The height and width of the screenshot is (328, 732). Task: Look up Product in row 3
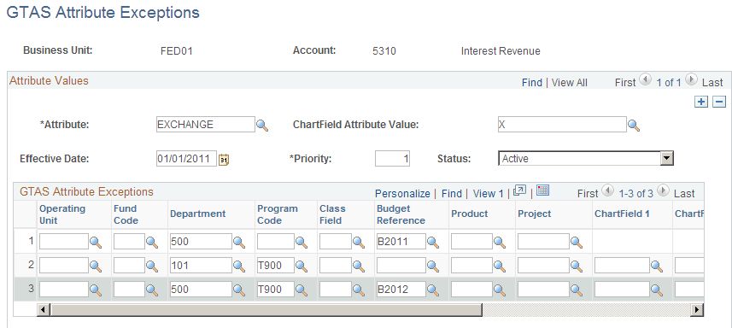pos(500,290)
